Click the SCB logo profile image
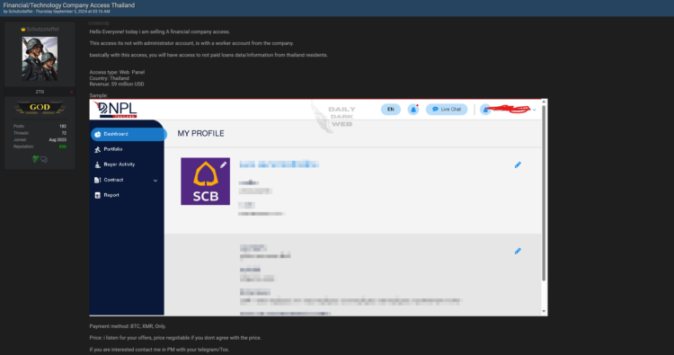Viewport: 674px width, 355px height. pos(206,182)
